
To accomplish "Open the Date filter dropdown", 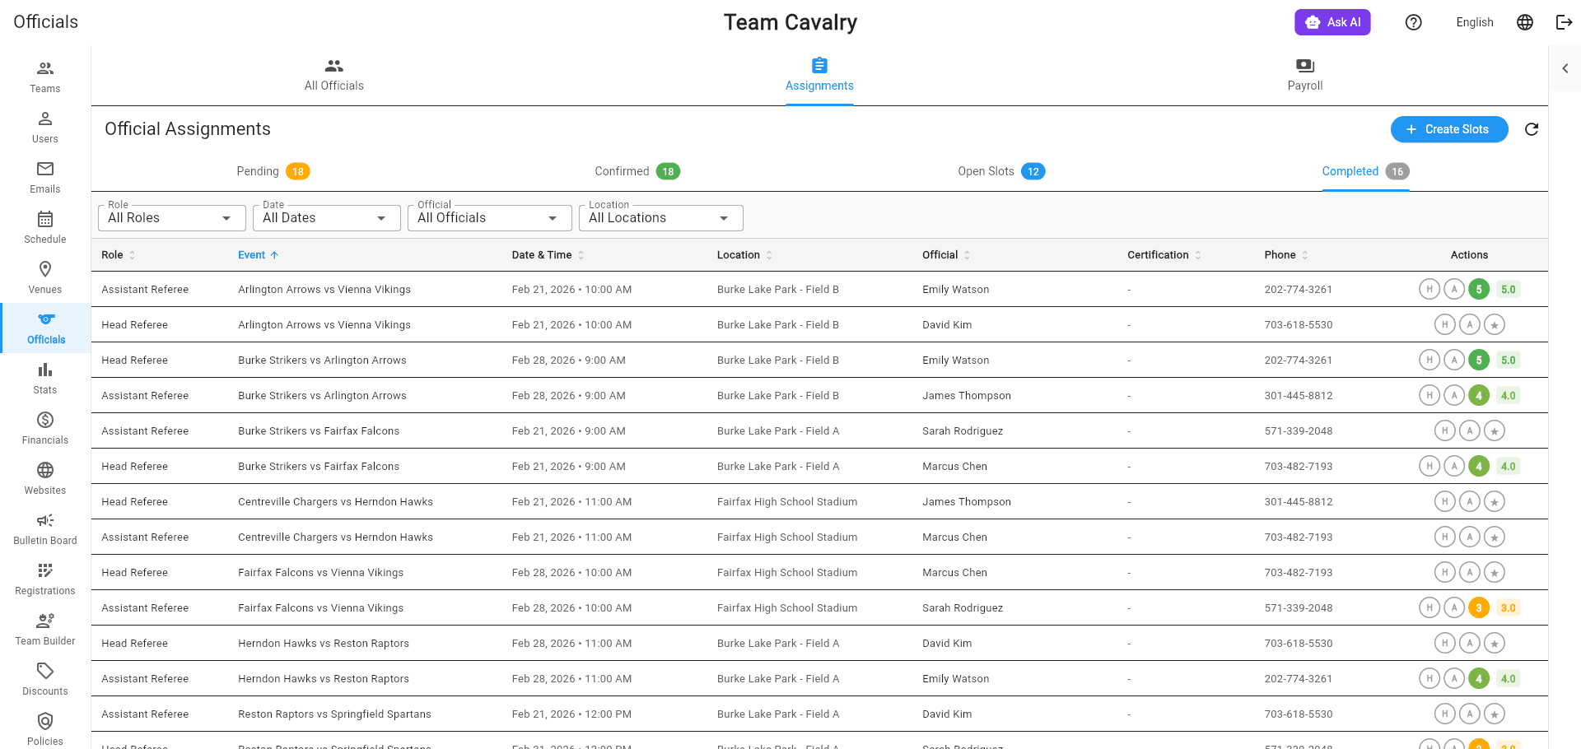I will (x=326, y=217).
